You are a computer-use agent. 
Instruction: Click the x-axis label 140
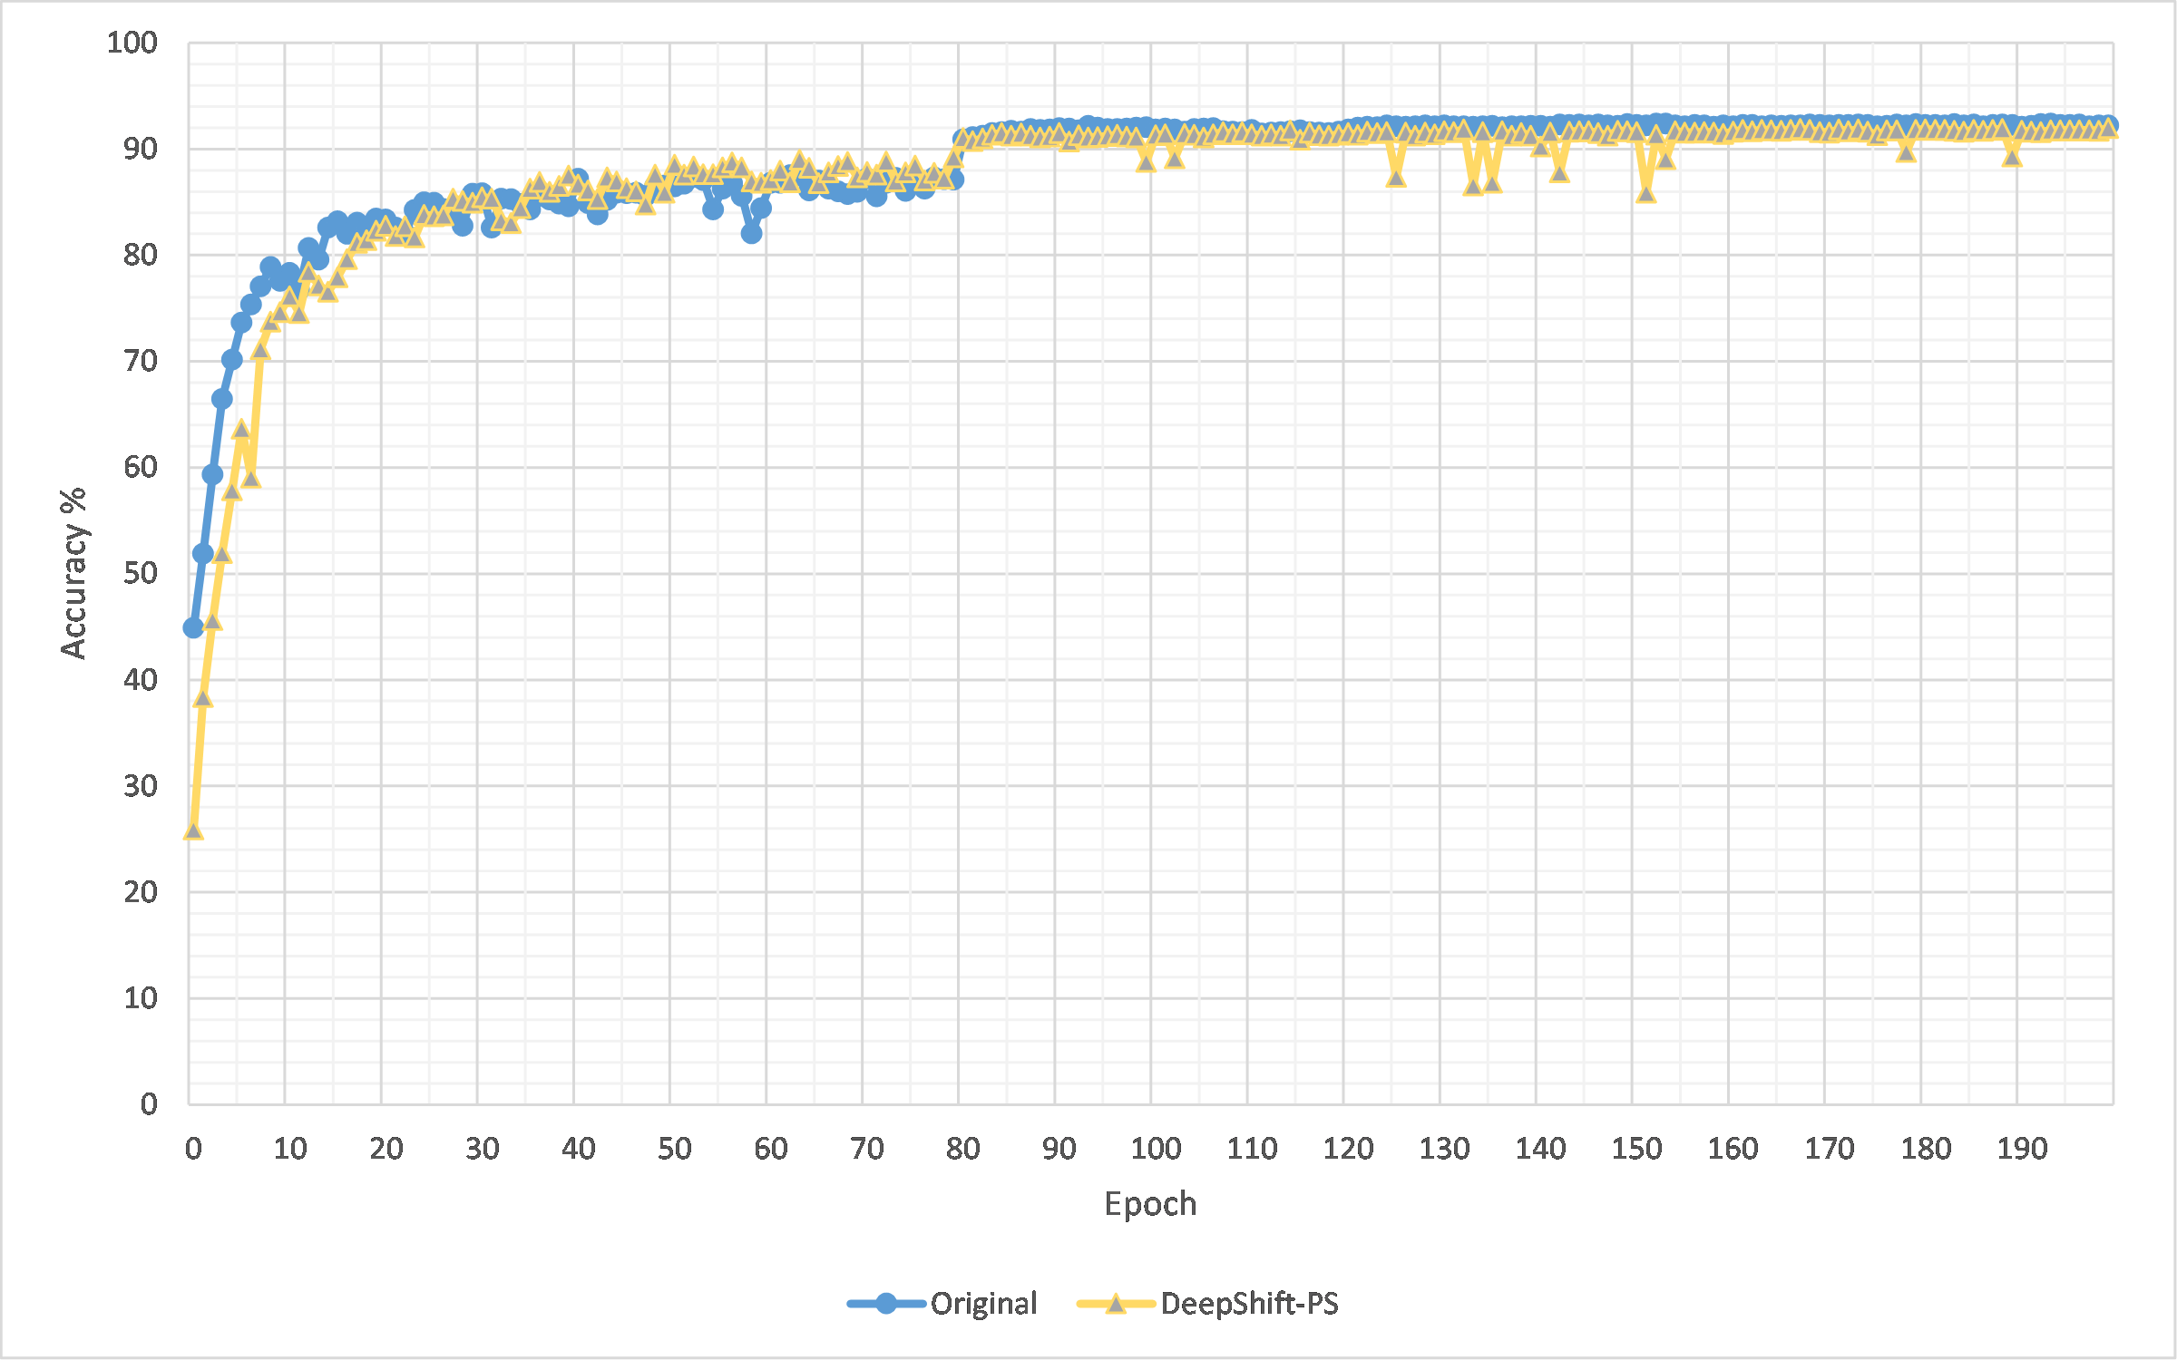pos(1540,1149)
